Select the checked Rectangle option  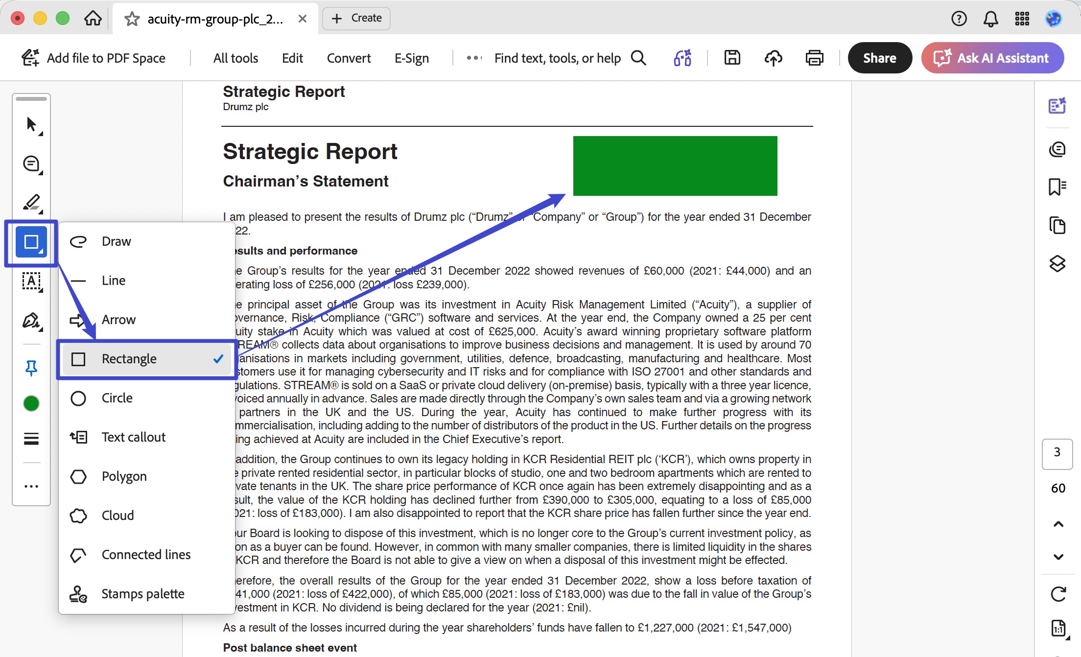(147, 359)
